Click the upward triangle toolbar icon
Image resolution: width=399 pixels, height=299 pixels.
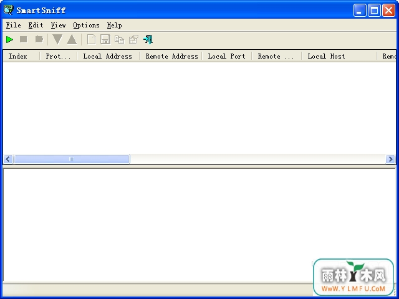click(x=72, y=39)
